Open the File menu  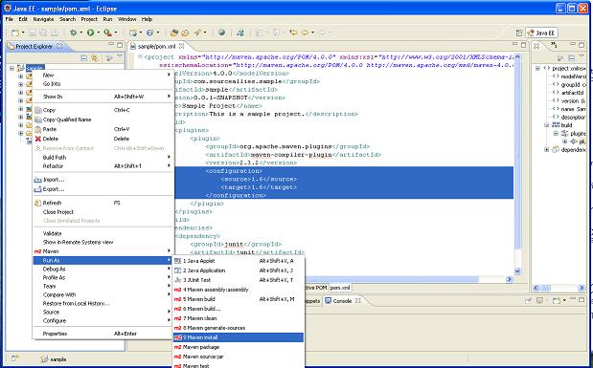point(9,19)
